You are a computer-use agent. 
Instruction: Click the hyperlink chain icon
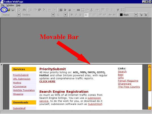point(87,10)
